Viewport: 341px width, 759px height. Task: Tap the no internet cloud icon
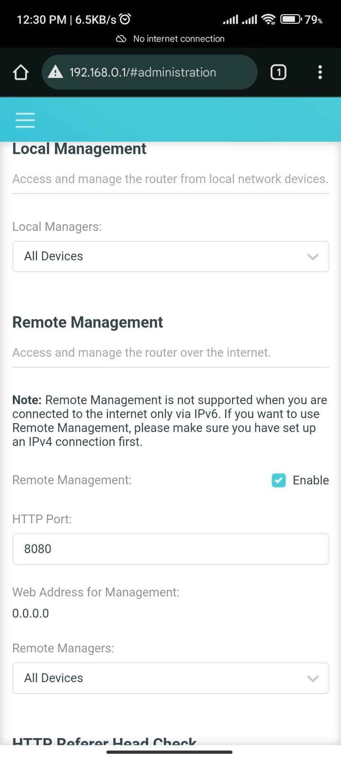121,39
